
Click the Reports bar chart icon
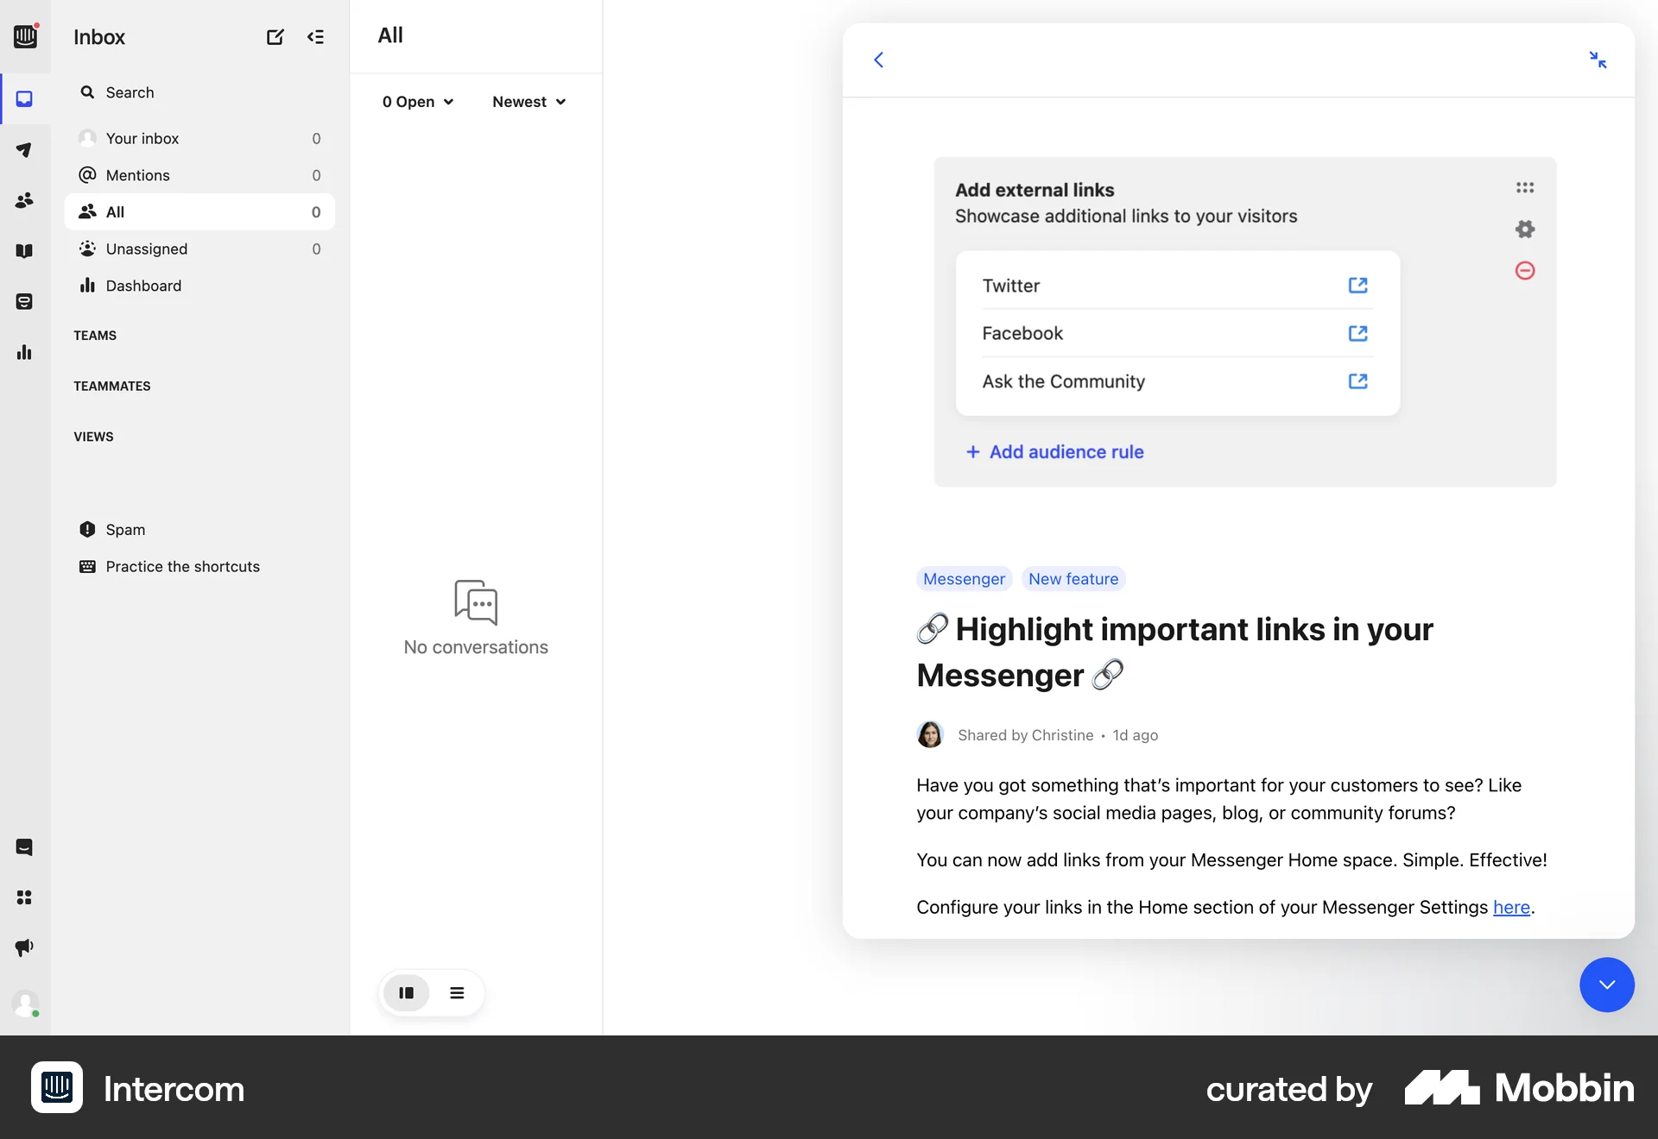[25, 352]
